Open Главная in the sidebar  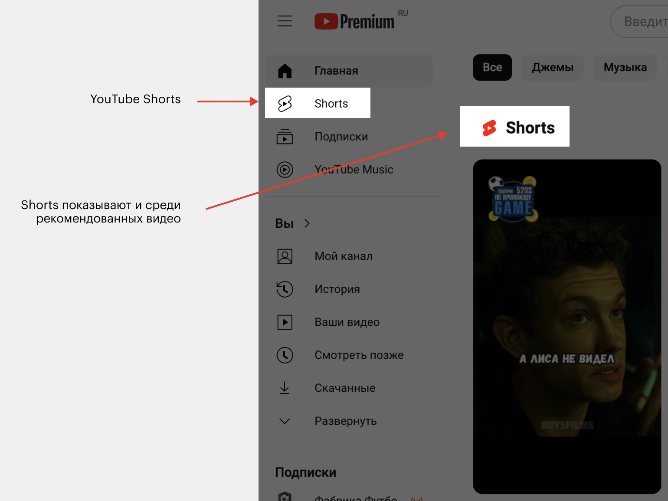click(x=349, y=71)
